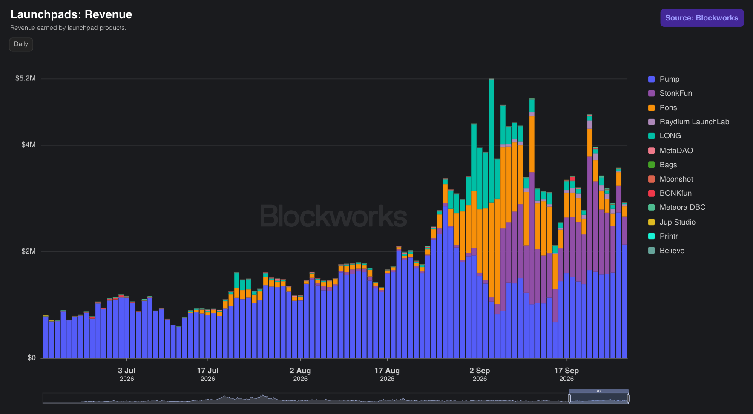Toggle the Pump series legend label

(670, 79)
